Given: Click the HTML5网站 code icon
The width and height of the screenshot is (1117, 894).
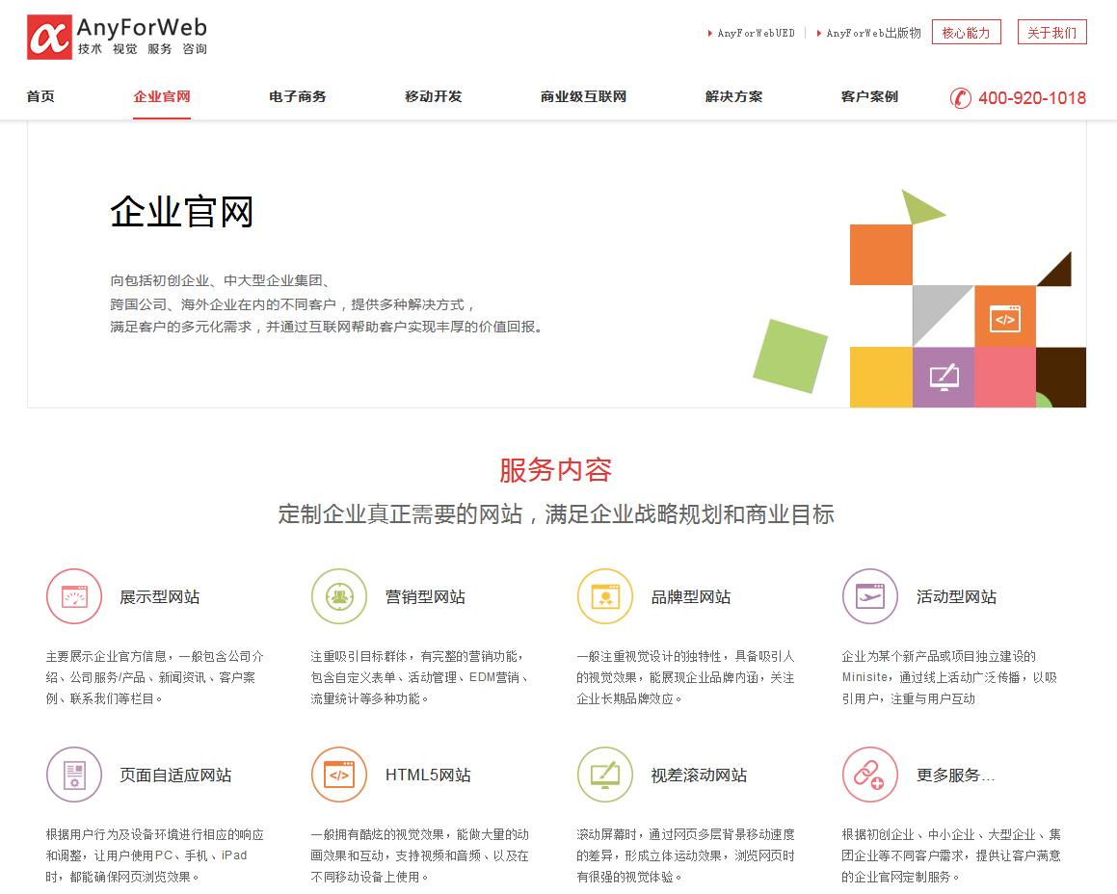Looking at the screenshot, I should tap(339, 775).
